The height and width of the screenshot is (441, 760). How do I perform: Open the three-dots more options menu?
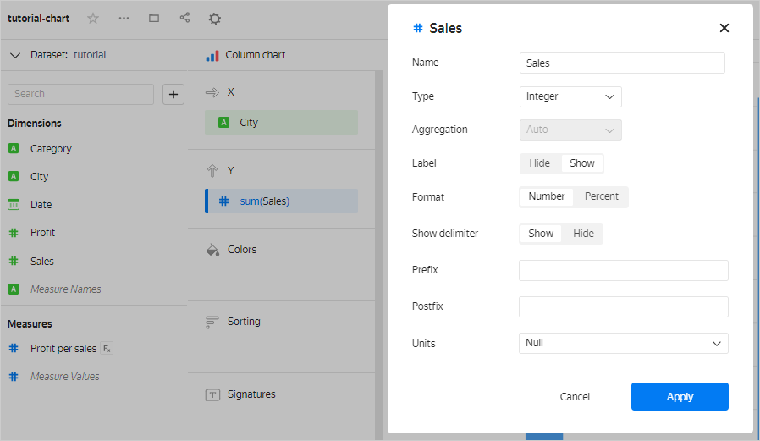pos(124,18)
